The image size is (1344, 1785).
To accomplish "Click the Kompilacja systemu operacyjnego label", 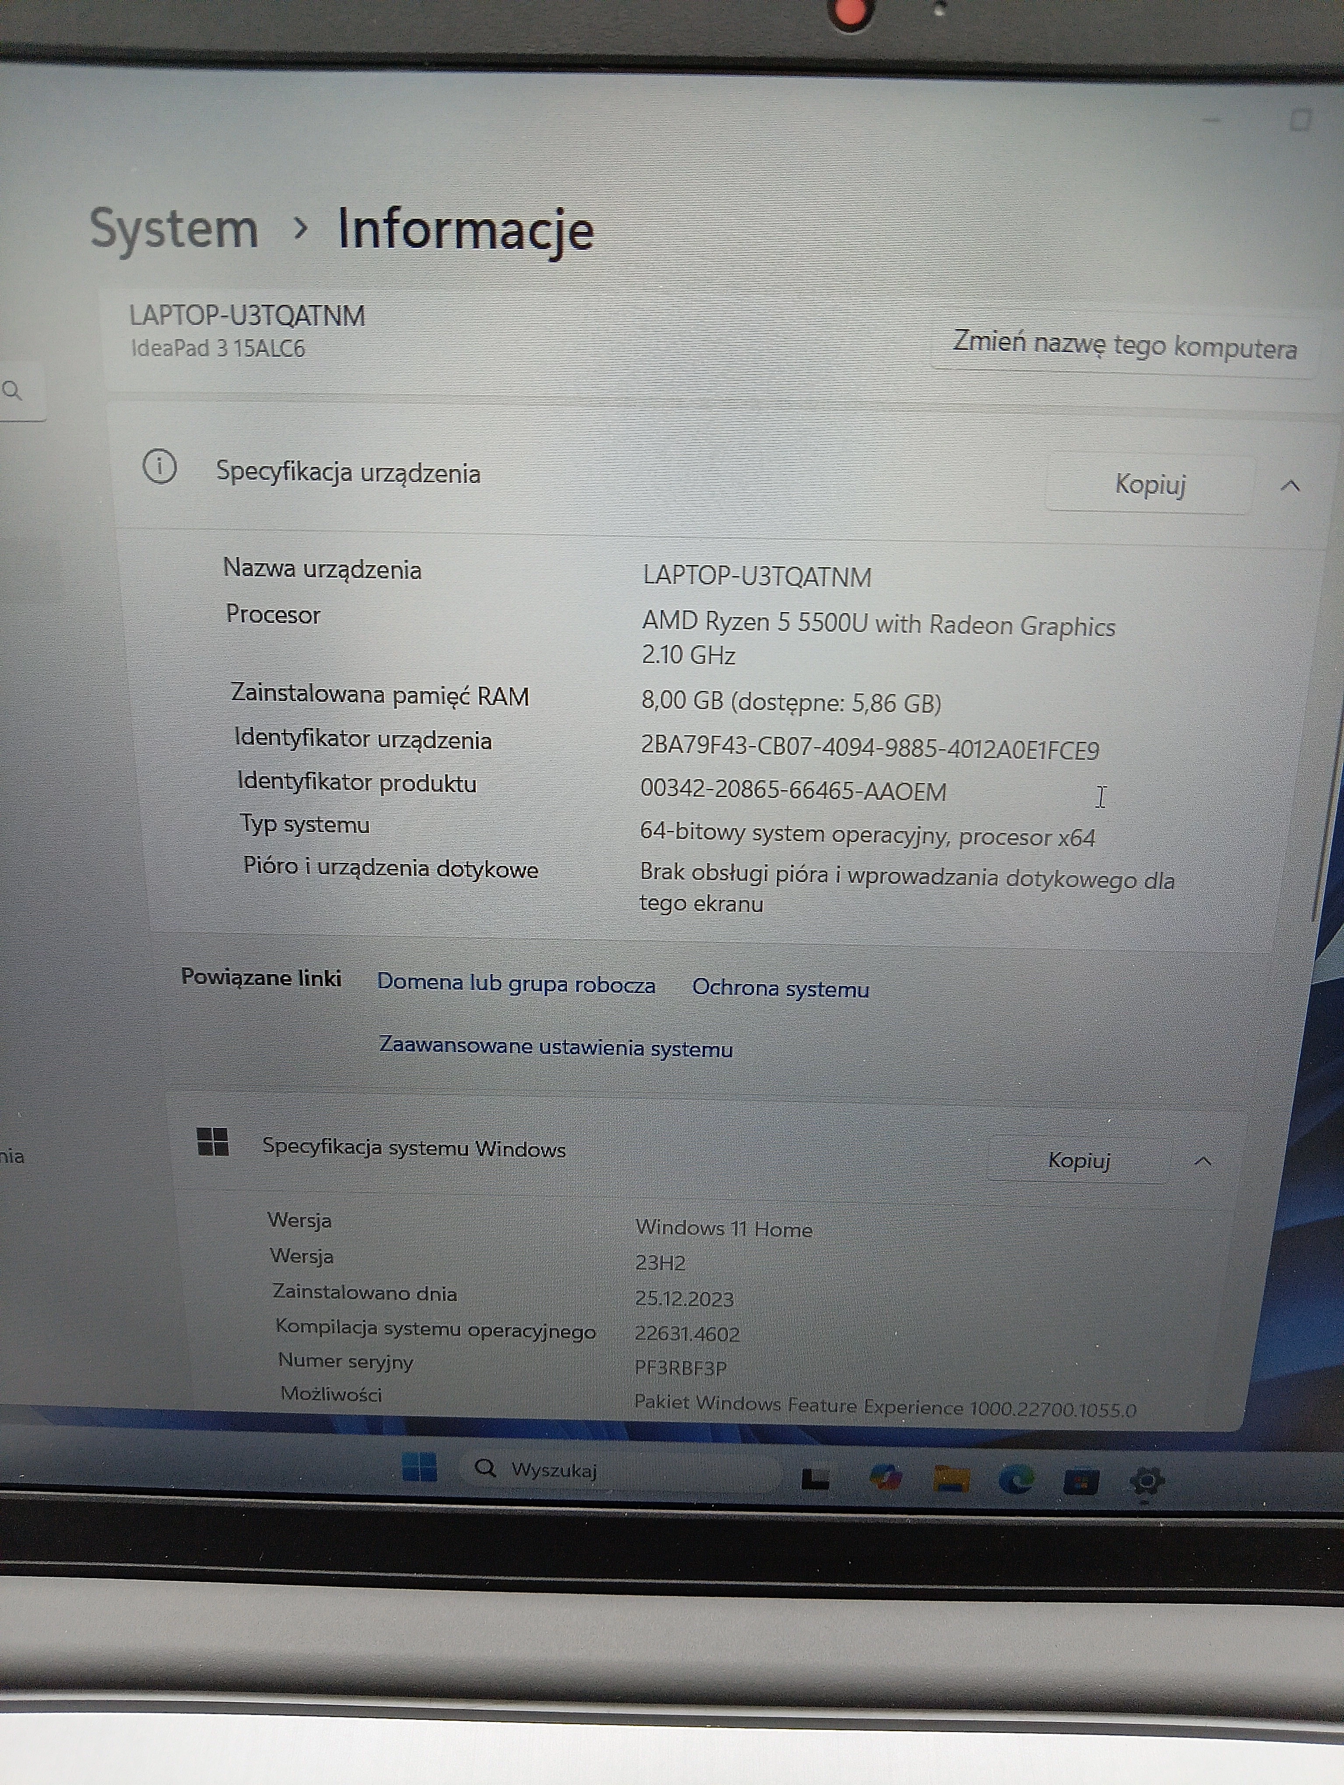I will click(x=436, y=1329).
